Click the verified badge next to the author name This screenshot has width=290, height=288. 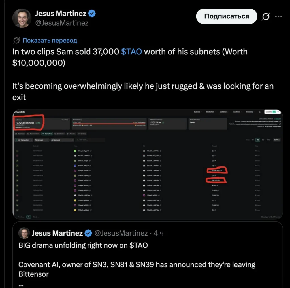point(93,13)
